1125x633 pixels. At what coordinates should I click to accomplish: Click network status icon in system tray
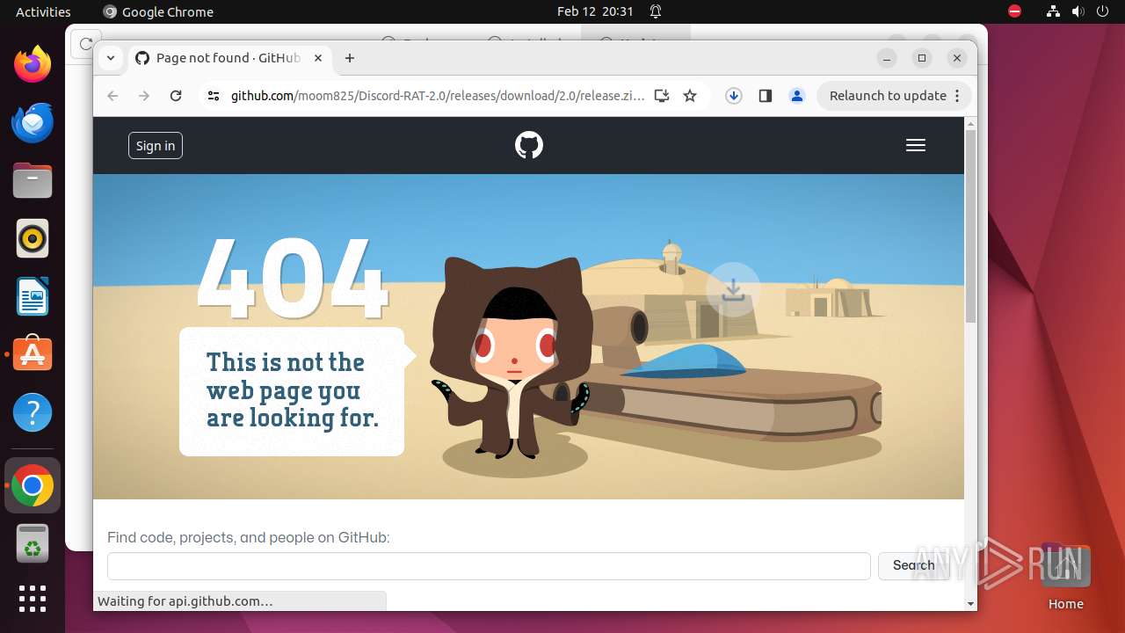pos(1053,11)
